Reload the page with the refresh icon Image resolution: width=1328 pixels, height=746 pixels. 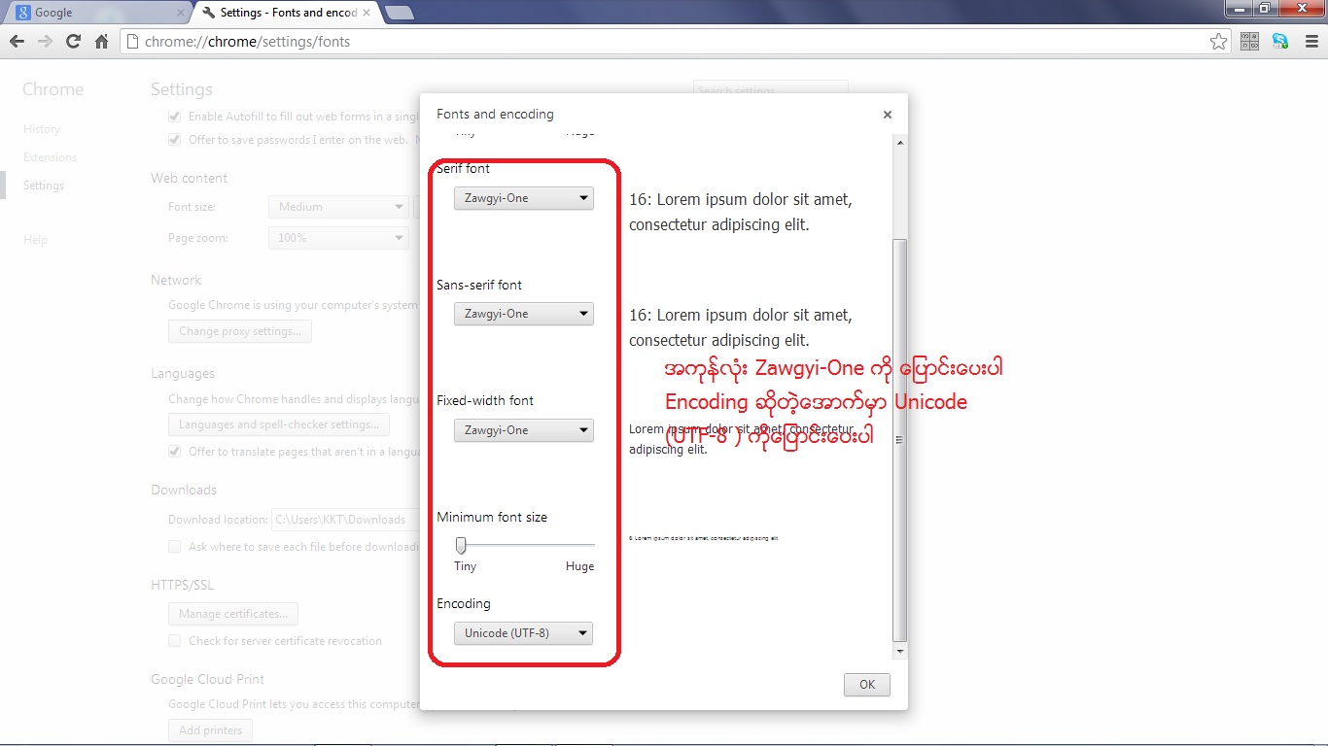[x=73, y=42]
